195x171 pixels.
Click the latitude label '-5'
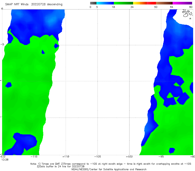pos(2,44)
